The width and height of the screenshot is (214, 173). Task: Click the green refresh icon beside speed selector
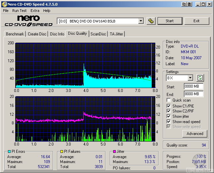click(x=200, y=78)
